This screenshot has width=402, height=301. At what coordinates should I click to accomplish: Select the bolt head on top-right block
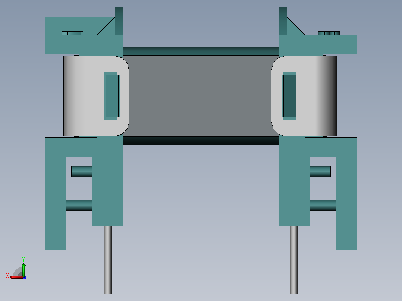(x=329, y=33)
